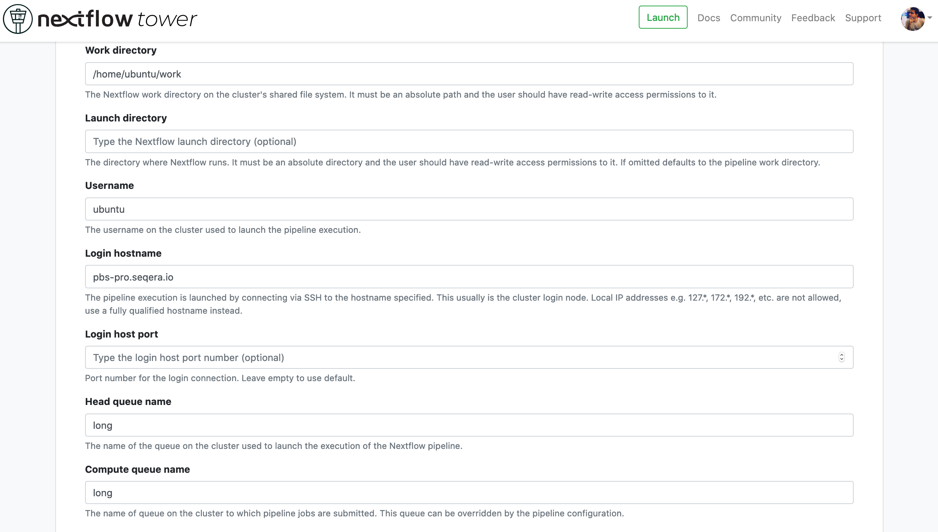This screenshot has width=938, height=532.
Task: Click help text about Nextflow work directory
Action: click(401, 95)
